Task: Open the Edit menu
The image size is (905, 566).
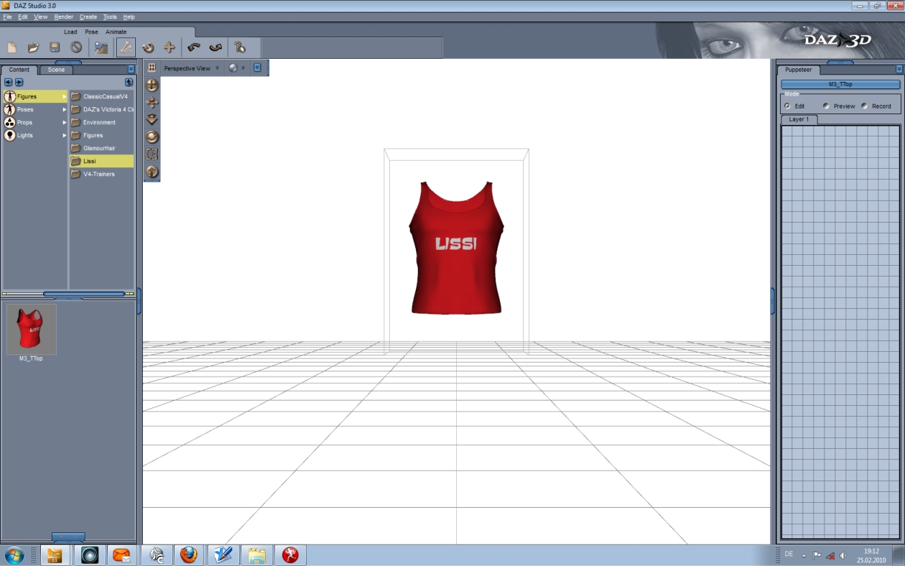Action: (x=23, y=17)
